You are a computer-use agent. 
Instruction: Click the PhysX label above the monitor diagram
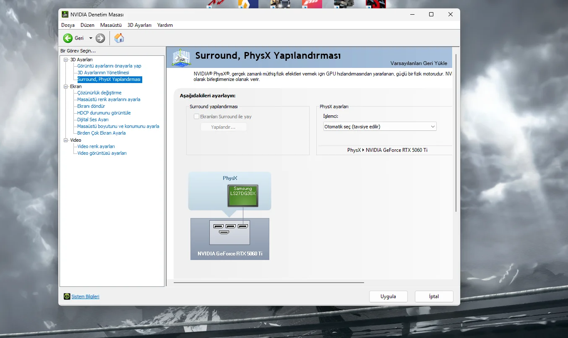(x=230, y=178)
